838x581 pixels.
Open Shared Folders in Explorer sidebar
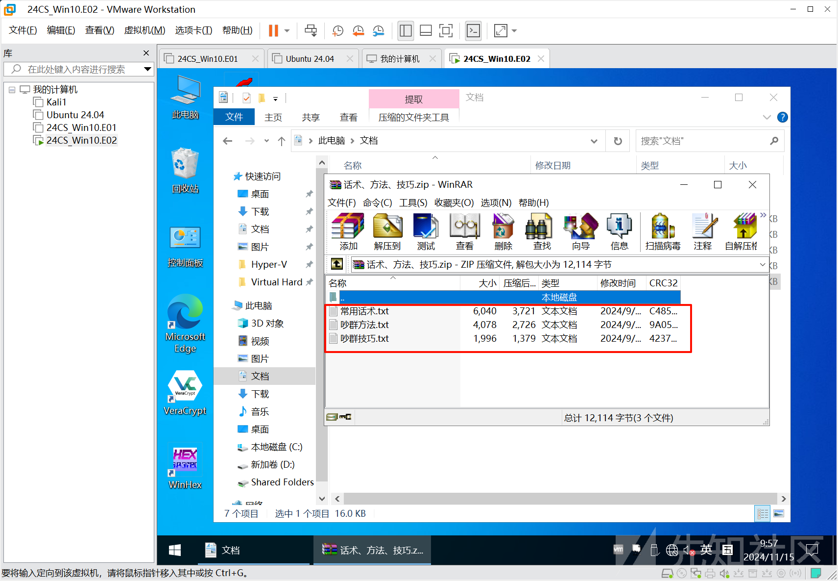[282, 482]
